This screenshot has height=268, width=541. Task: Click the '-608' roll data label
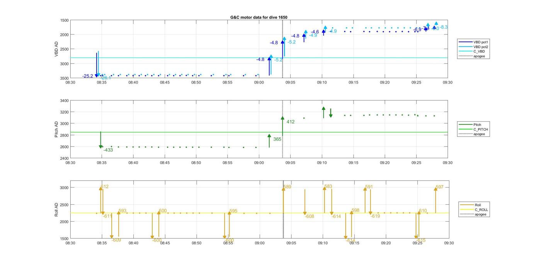pos(309,217)
